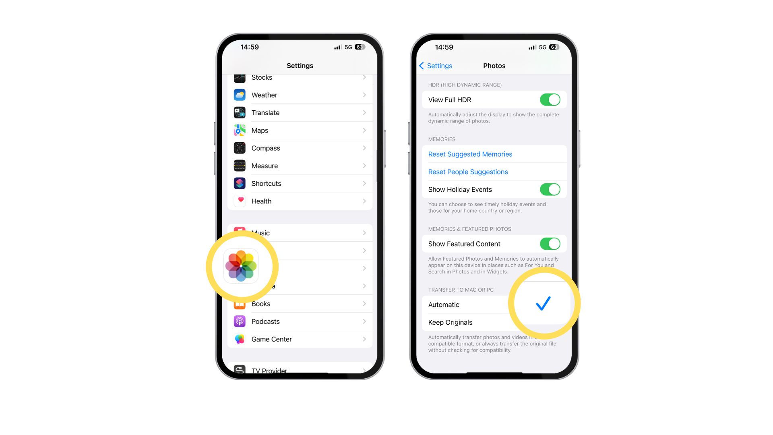Open the Game Center settings
Screen dimensions: 773x435
(x=300, y=339)
